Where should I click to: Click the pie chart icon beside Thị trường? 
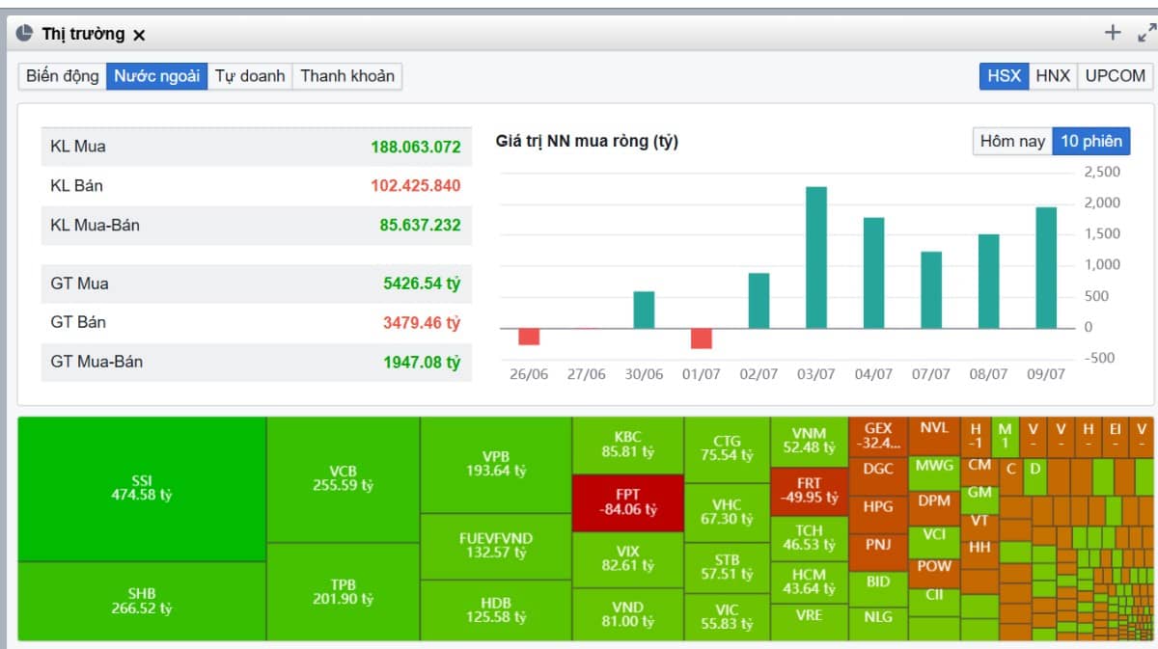[x=26, y=34]
